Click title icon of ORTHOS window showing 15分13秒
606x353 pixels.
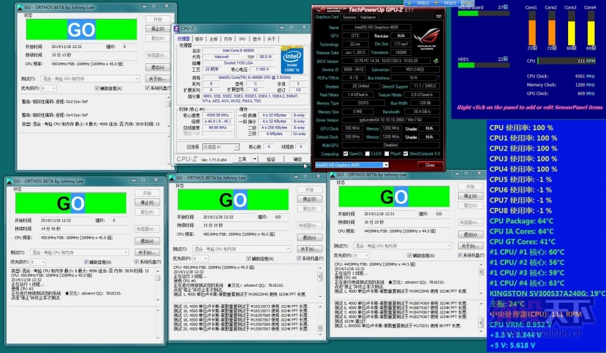tap(20, 7)
